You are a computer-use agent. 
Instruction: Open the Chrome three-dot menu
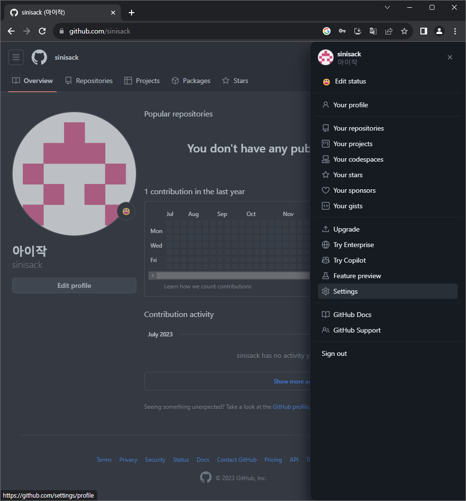click(455, 31)
